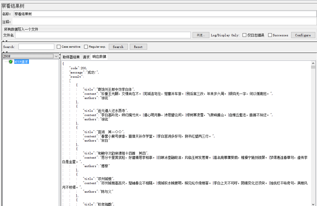
Task: Click the authors 宋白 line
Action: 96,140
